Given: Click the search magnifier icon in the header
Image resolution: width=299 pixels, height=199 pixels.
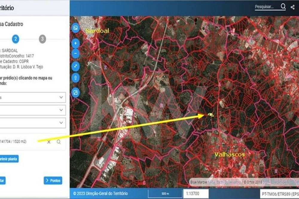Looking at the screenshot, I should 283,7.
